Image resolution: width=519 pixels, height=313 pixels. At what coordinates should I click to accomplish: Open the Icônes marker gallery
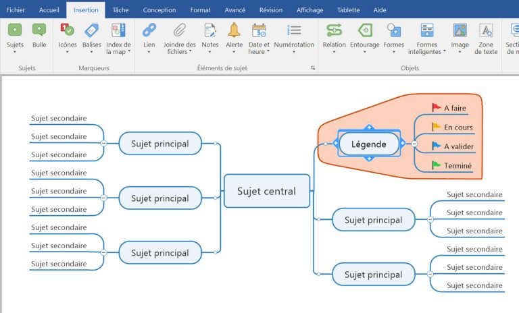(x=68, y=30)
